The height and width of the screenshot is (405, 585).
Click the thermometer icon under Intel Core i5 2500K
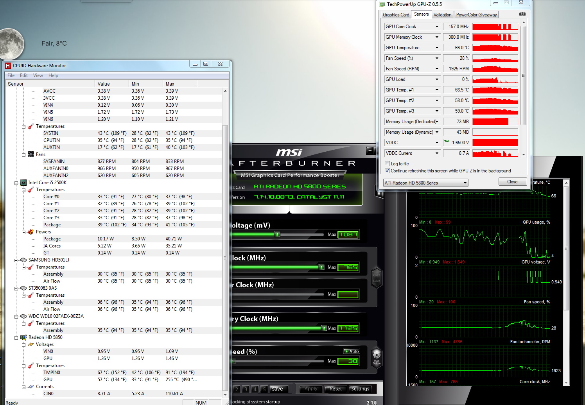[x=31, y=190]
